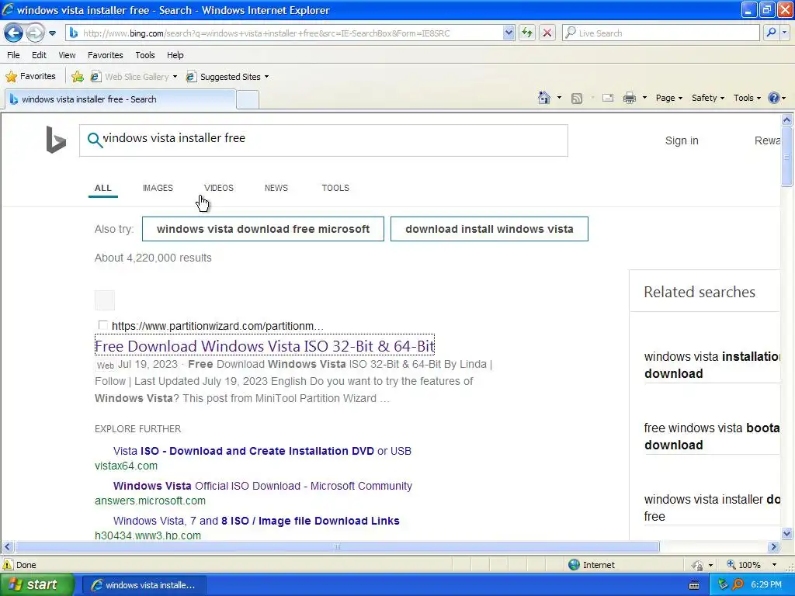Open the Edit menu
This screenshot has width=795, height=596.
[39, 55]
